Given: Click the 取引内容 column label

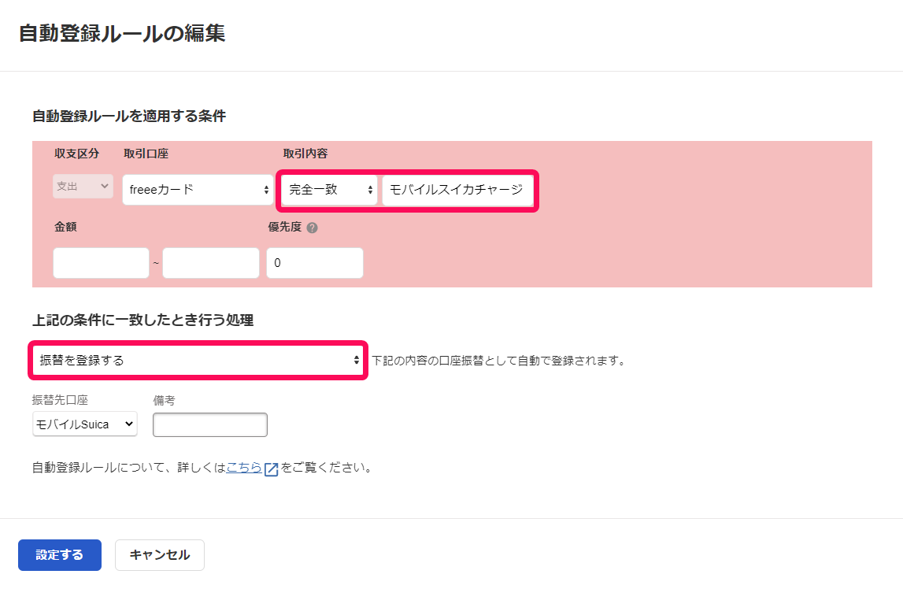Looking at the screenshot, I should tap(305, 154).
